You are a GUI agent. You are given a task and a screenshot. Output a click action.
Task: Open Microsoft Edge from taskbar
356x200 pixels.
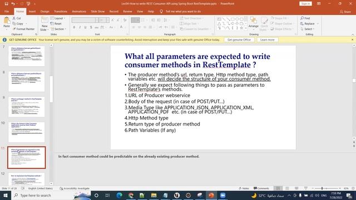[119, 195]
